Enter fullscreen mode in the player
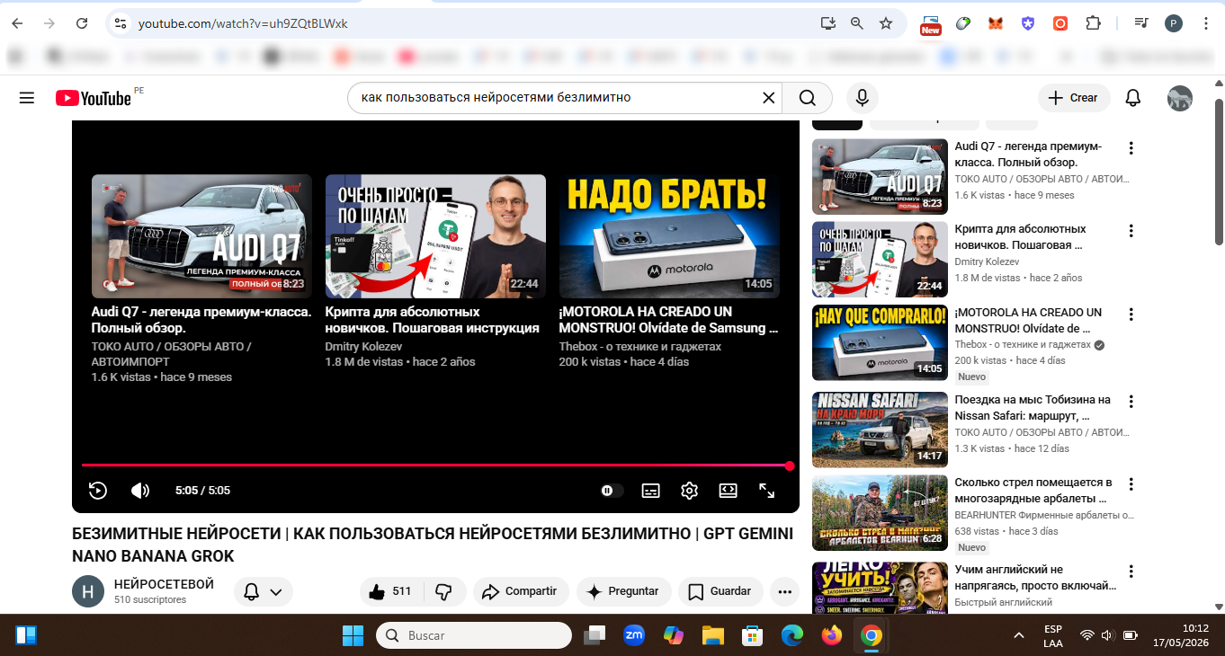This screenshot has height=656, width=1225. tap(767, 491)
